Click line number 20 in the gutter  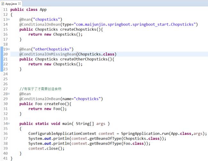click(5, 54)
